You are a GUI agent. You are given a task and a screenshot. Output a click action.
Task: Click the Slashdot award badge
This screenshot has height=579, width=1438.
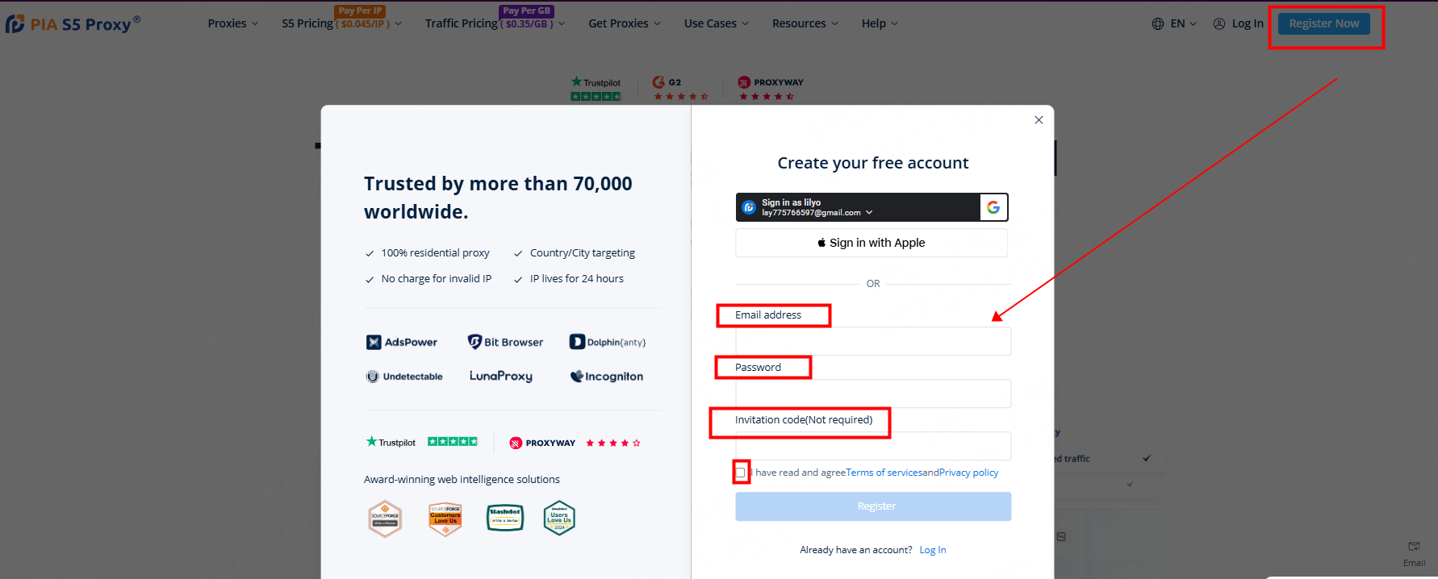tap(505, 518)
